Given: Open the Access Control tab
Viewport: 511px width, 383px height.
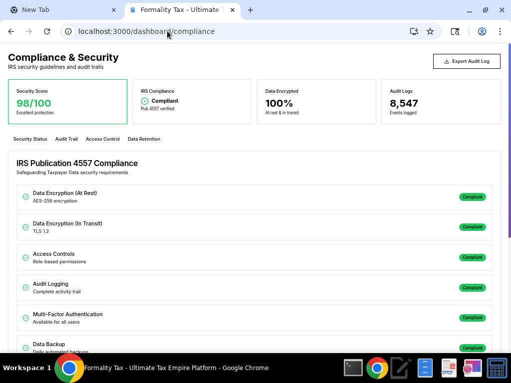Looking at the screenshot, I should tap(102, 139).
